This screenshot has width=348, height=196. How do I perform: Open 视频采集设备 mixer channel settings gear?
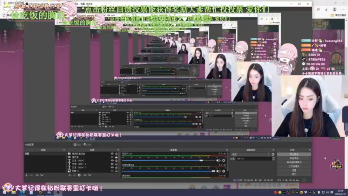[224, 171]
